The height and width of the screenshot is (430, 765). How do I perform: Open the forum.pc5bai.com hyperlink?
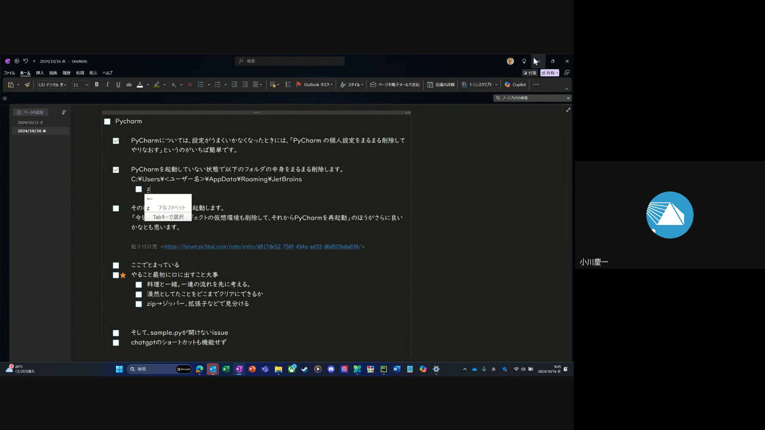pos(262,246)
